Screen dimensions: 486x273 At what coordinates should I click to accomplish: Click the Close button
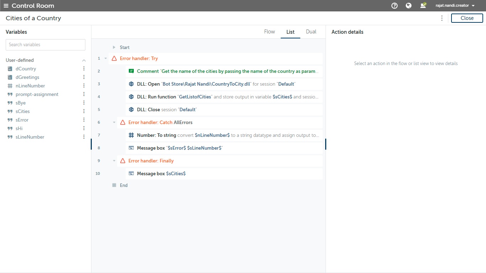tap(467, 18)
